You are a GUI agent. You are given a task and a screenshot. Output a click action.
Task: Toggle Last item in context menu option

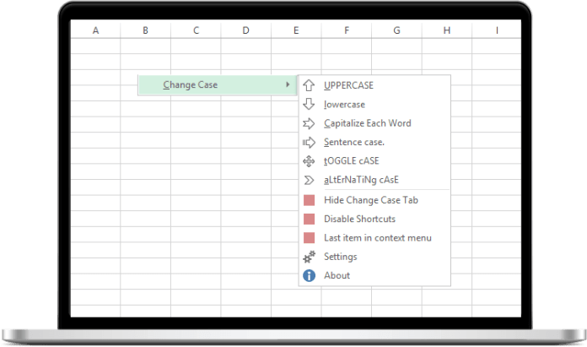(x=377, y=237)
